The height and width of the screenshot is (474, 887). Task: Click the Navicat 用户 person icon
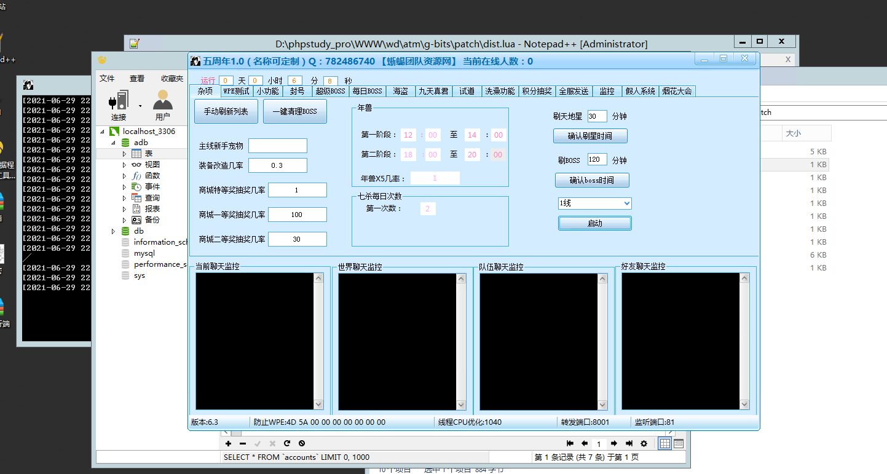(163, 100)
